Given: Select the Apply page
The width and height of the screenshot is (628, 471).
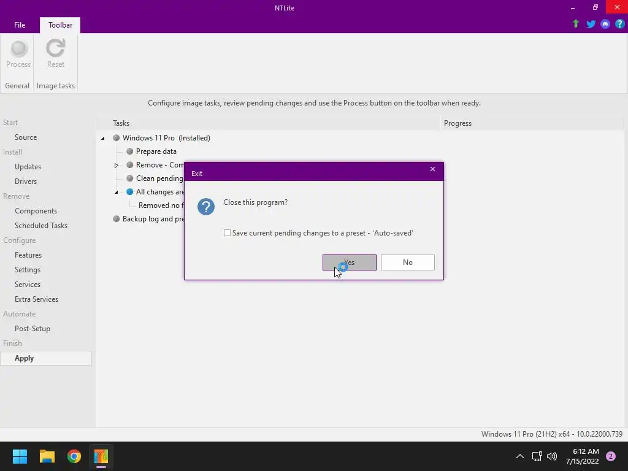Looking at the screenshot, I should coord(46,358).
